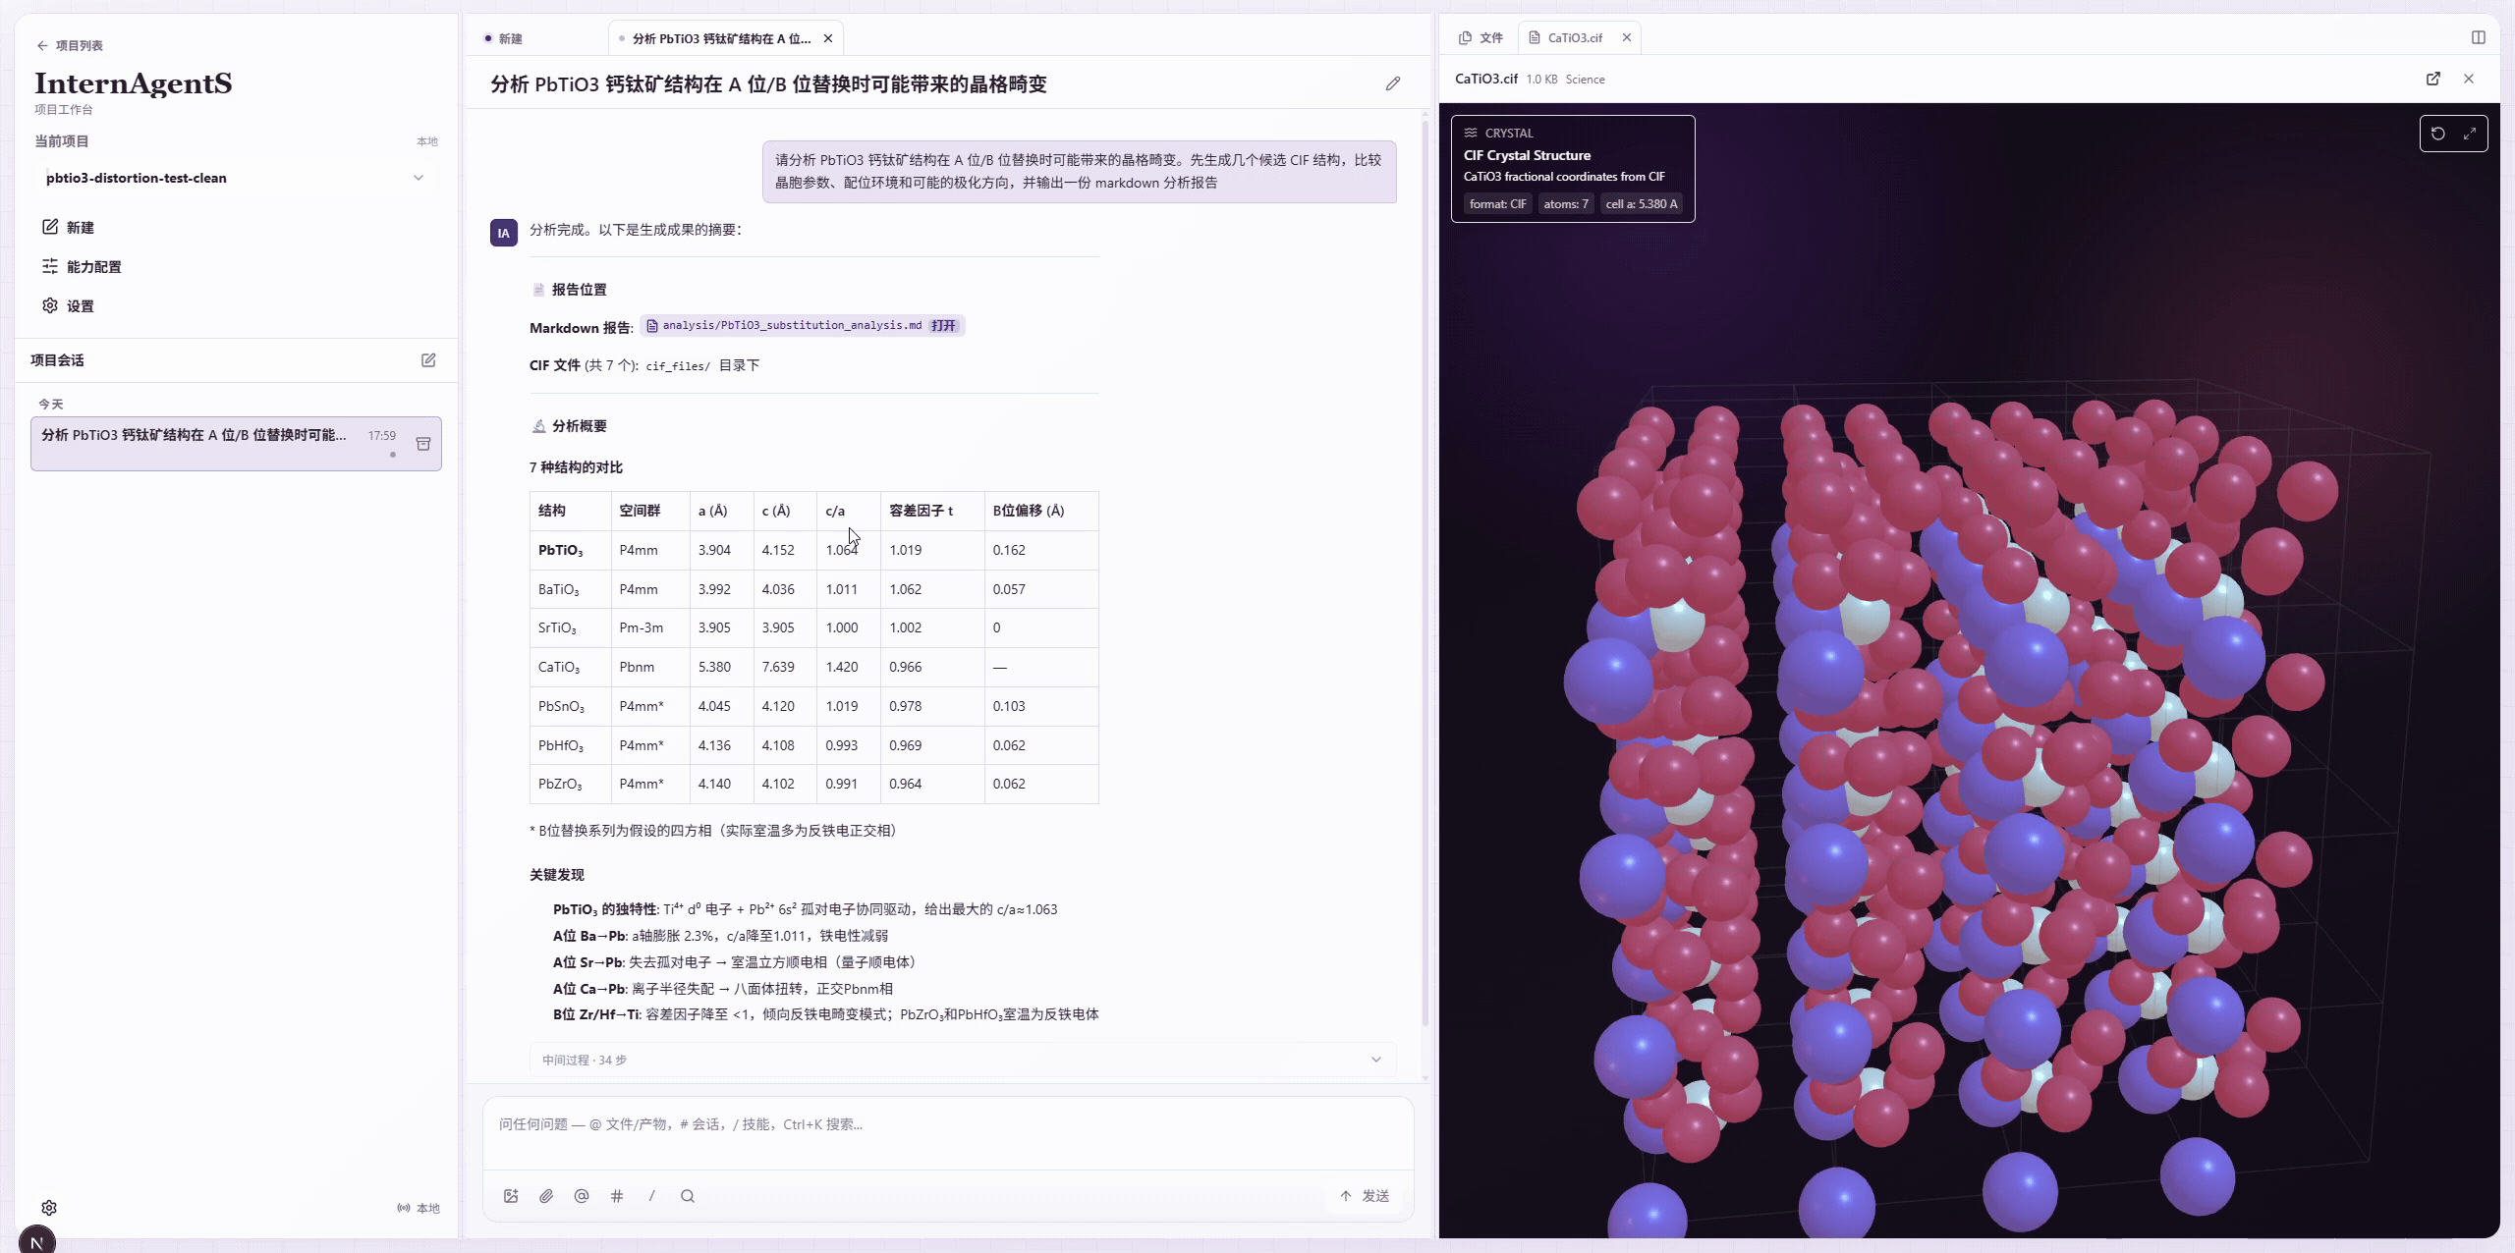Click the slash skills icon

652,1196
